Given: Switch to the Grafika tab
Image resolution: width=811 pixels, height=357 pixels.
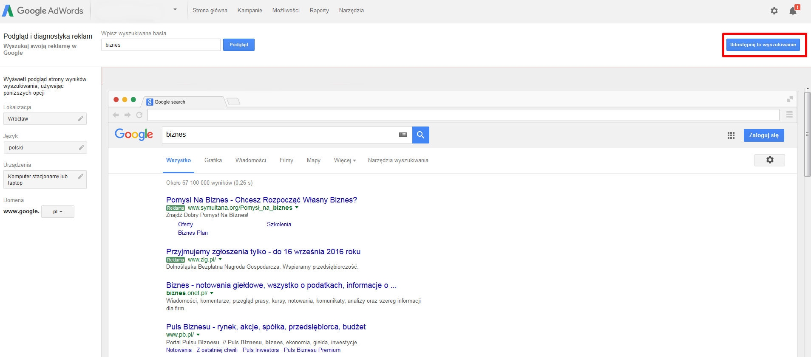Looking at the screenshot, I should pyautogui.click(x=213, y=160).
